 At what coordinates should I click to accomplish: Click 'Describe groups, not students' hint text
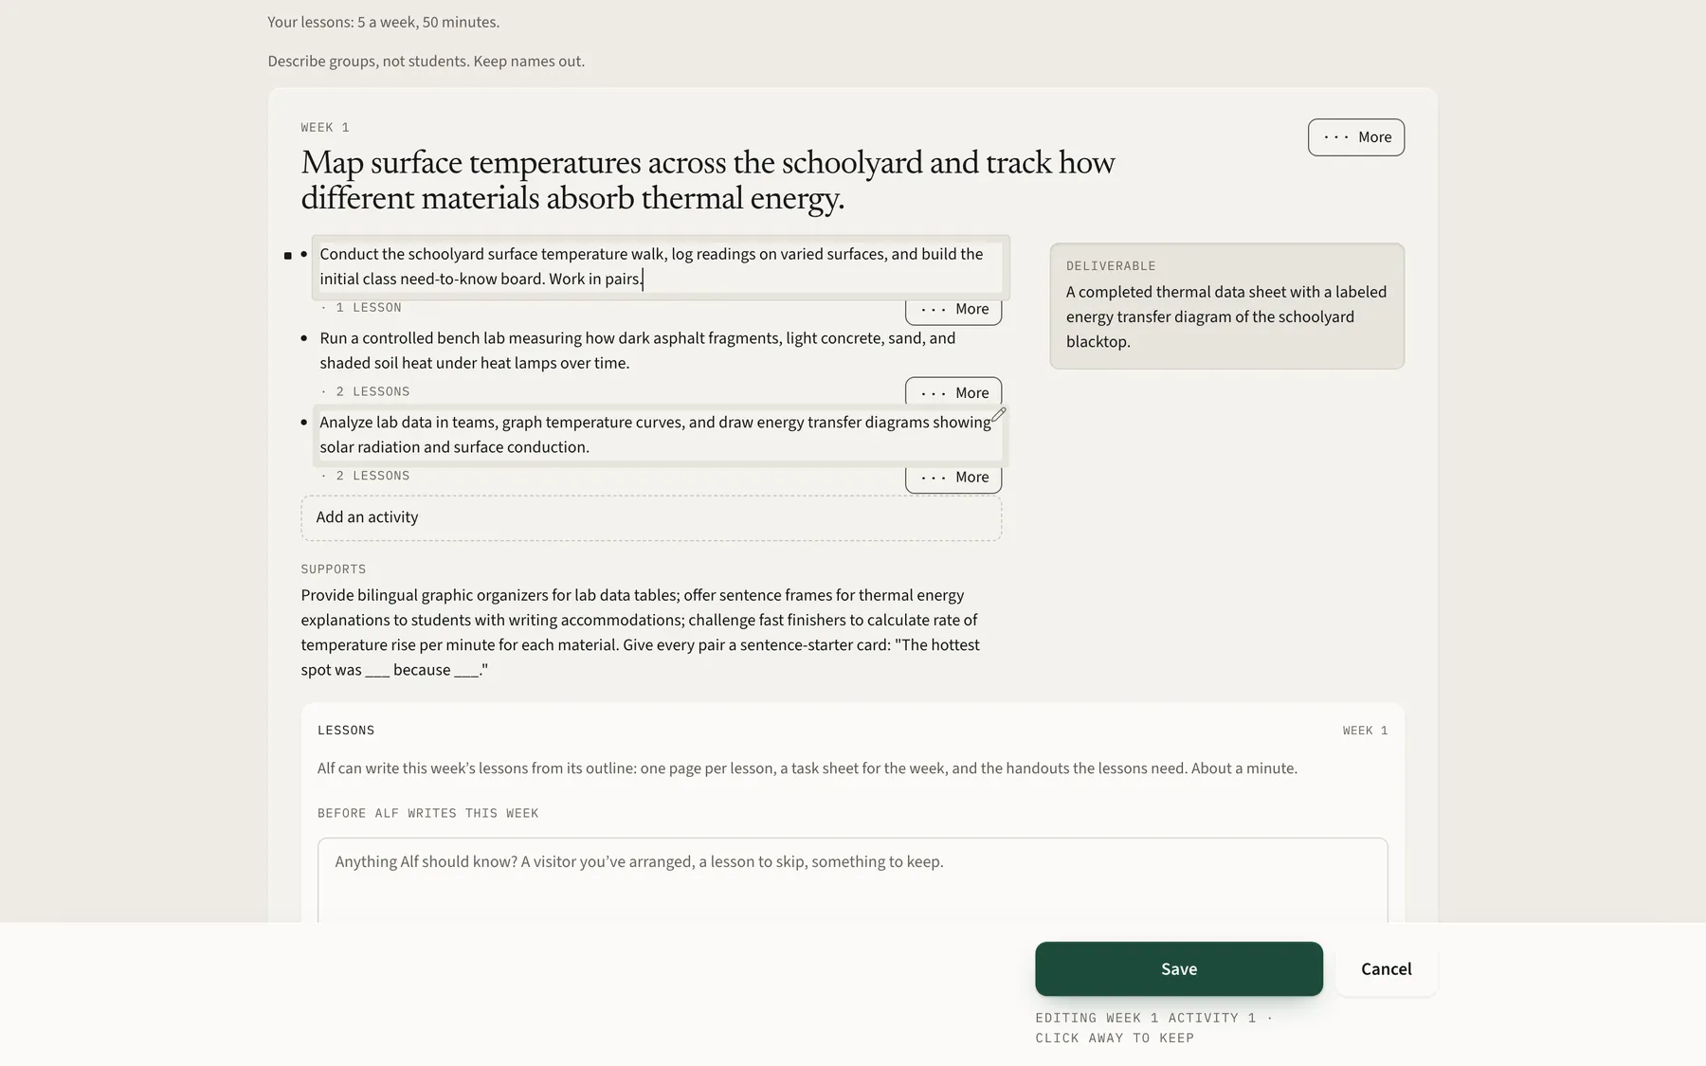coord(426,62)
